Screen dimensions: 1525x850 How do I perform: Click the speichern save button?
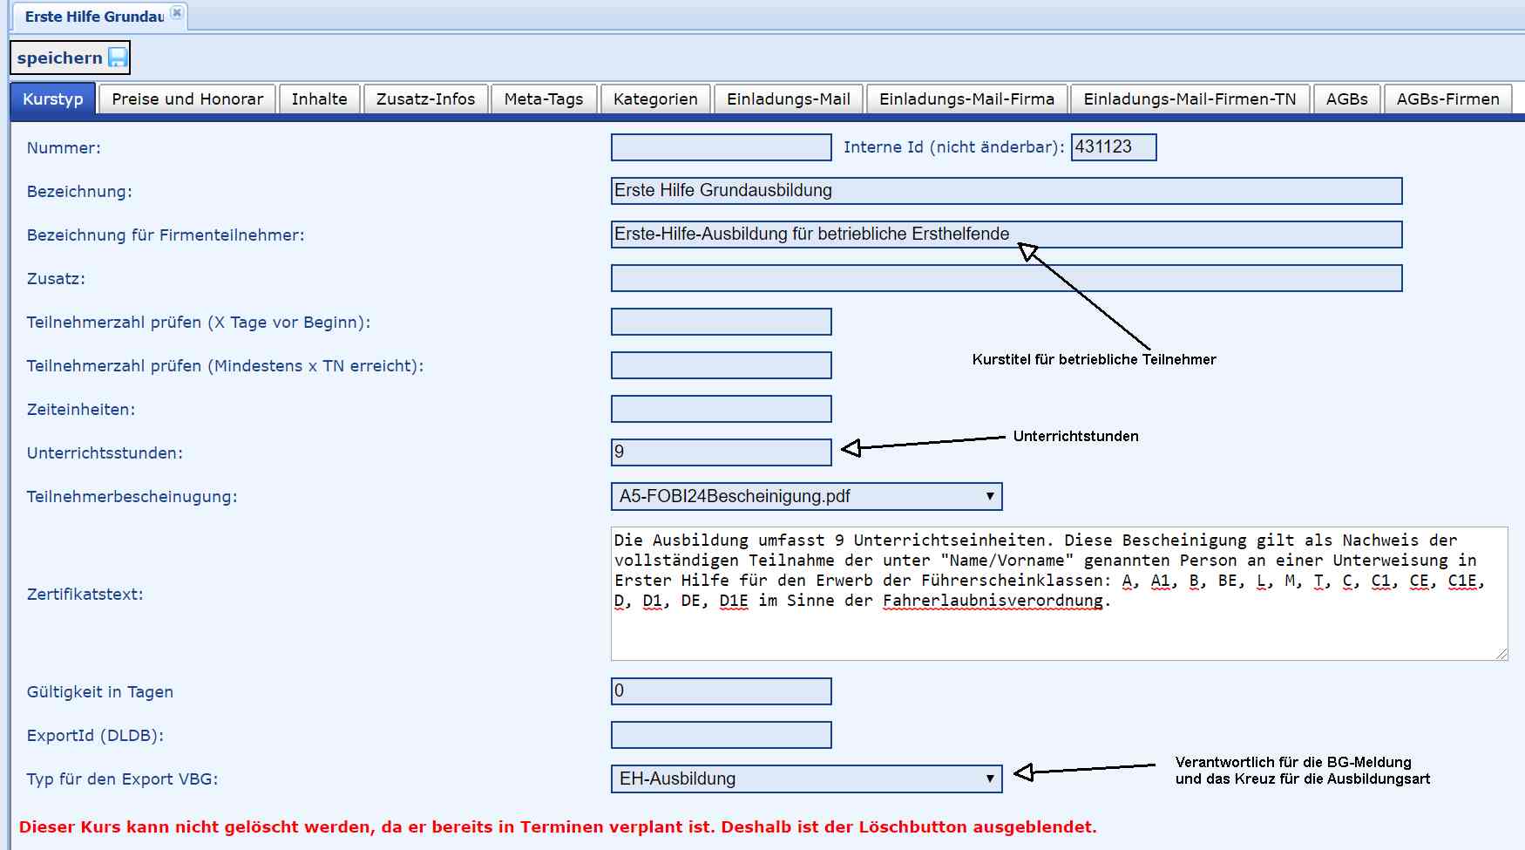[x=70, y=58]
